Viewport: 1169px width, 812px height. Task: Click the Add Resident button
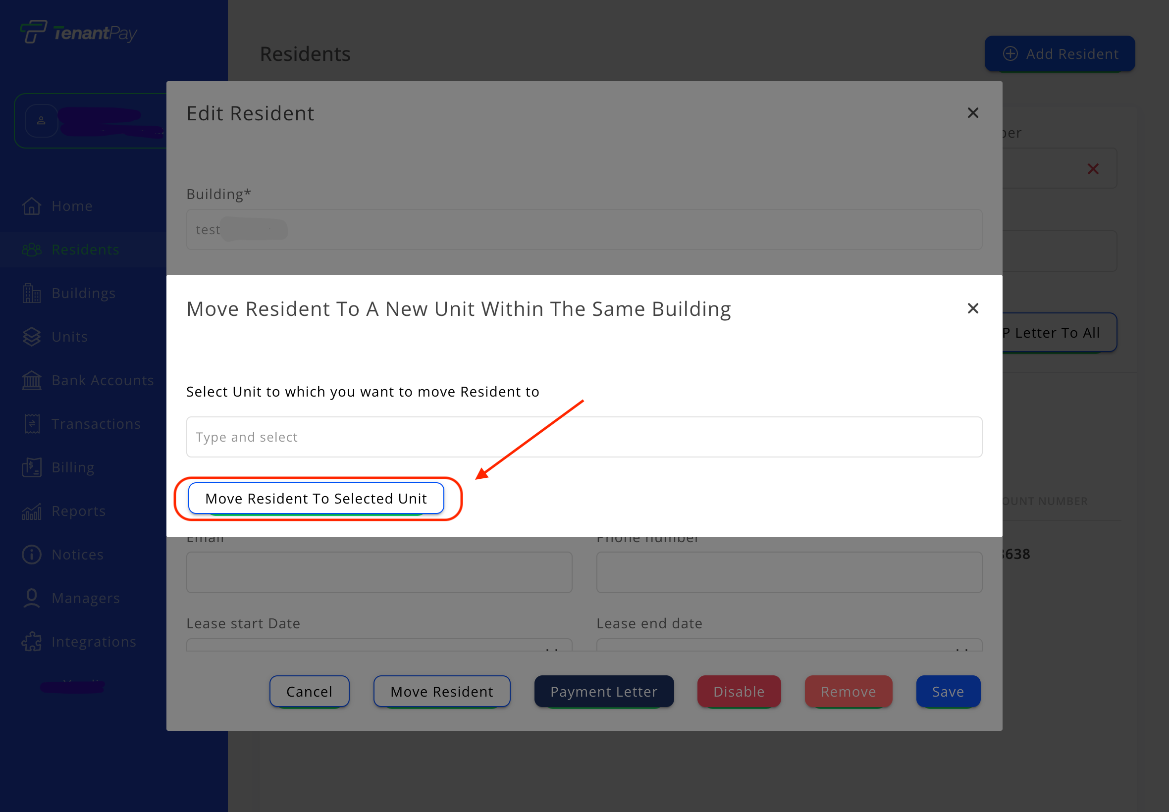pos(1060,54)
